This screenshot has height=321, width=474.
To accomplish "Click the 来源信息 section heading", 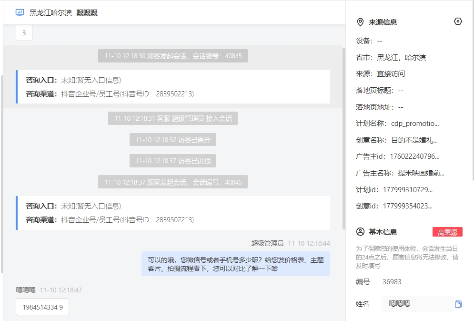I will (383, 22).
